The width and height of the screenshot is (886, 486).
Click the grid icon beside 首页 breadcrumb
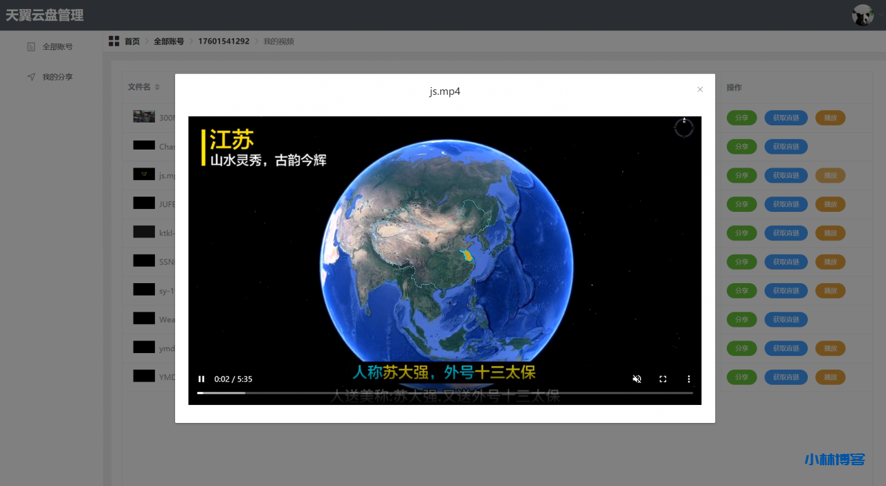click(x=114, y=42)
